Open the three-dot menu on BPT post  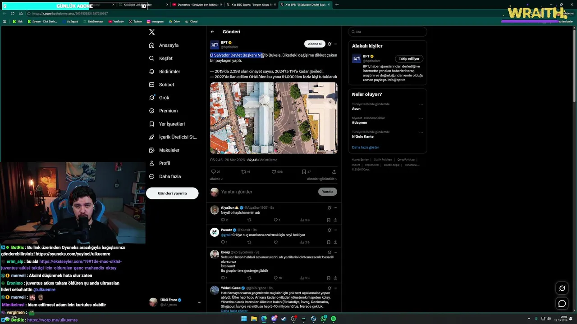click(x=335, y=44)
